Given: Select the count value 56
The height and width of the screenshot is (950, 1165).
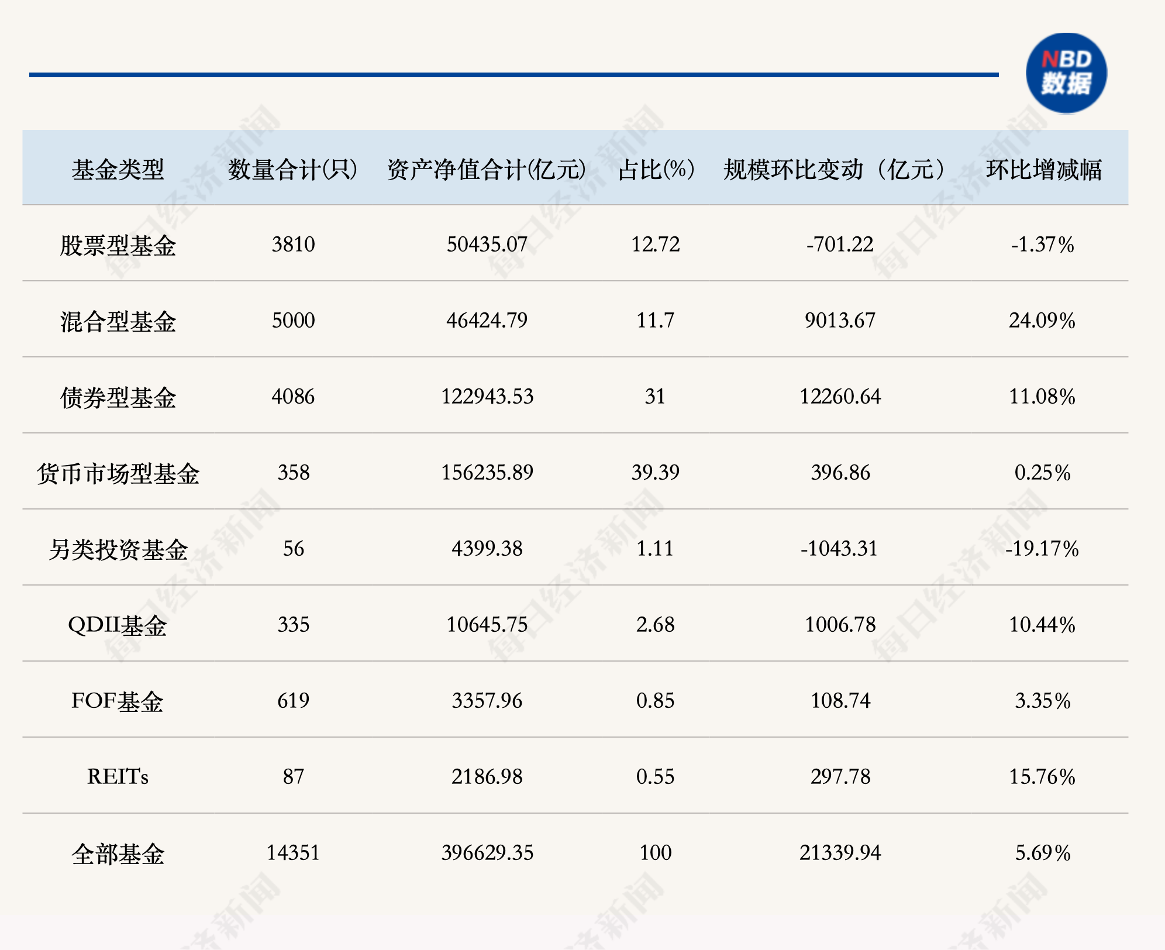Looking at the screenshot, I should pos(293,548).
